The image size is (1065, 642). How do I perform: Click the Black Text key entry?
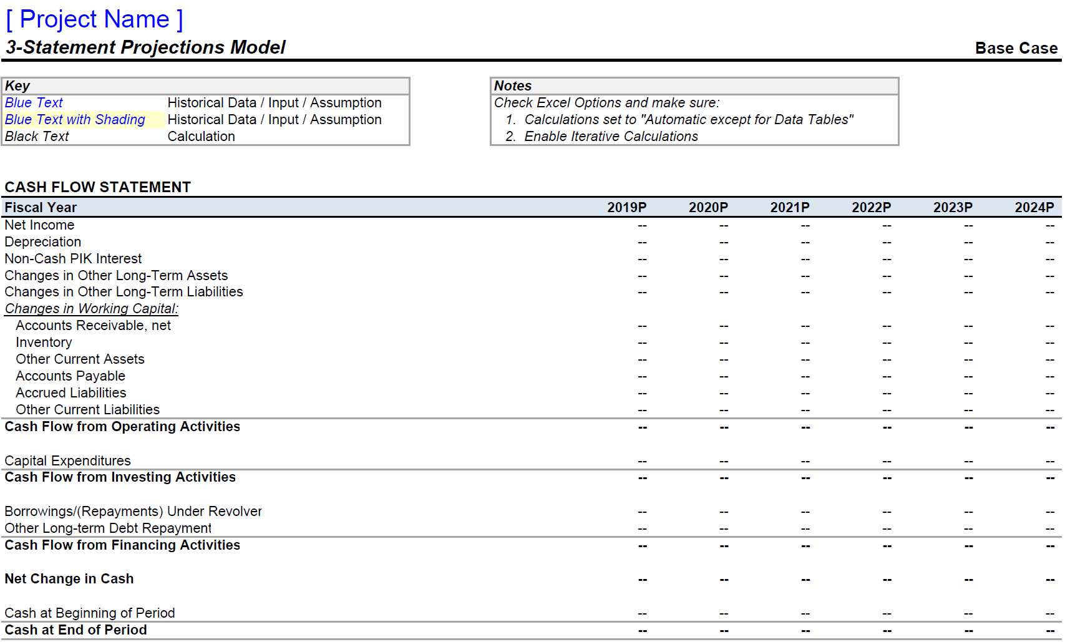[37, 137]
